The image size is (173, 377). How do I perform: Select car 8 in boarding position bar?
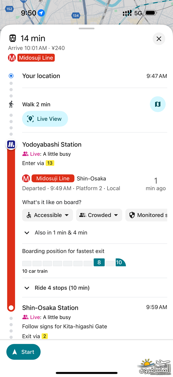(99, 262)
